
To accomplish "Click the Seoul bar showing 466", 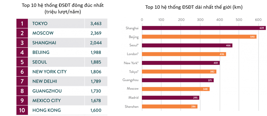I will point(187,46).
